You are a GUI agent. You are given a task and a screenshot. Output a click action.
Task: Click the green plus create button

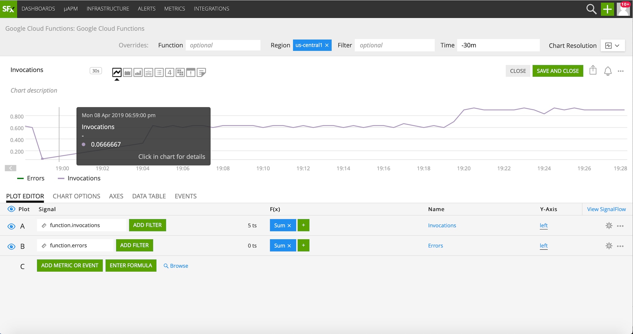607,9
